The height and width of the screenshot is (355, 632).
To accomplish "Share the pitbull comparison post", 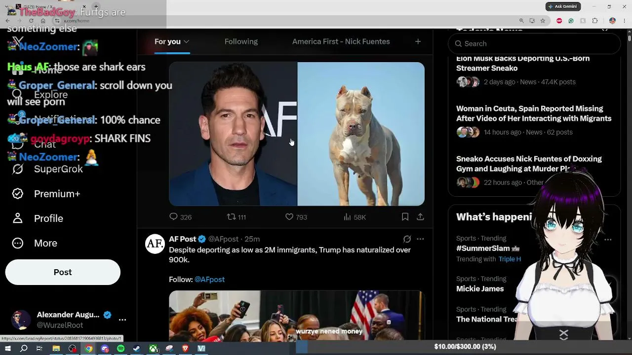I will (420, 217).
